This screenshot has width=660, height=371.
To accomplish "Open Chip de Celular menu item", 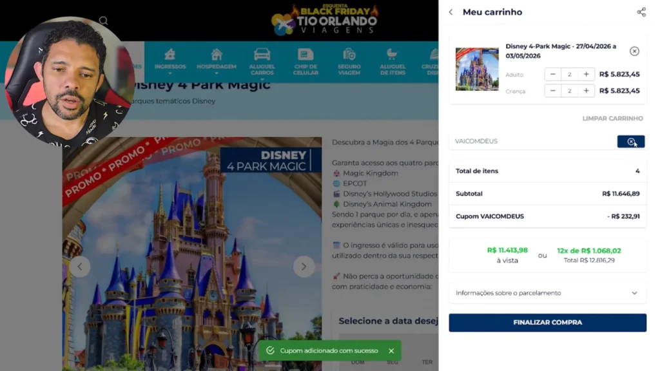I will point(306,62).
